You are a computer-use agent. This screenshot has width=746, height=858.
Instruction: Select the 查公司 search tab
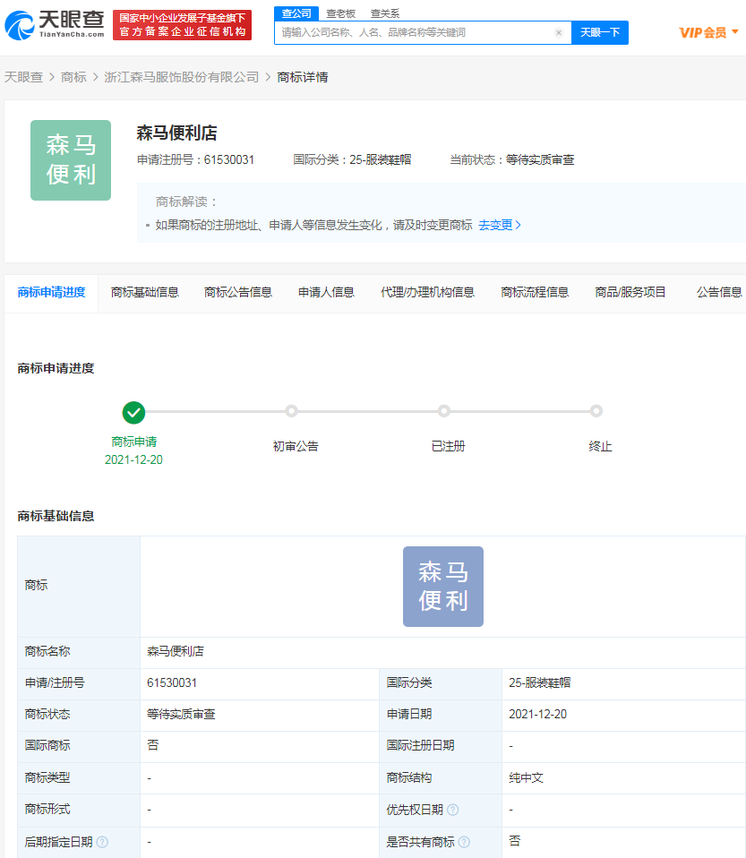tap(296, 13)
